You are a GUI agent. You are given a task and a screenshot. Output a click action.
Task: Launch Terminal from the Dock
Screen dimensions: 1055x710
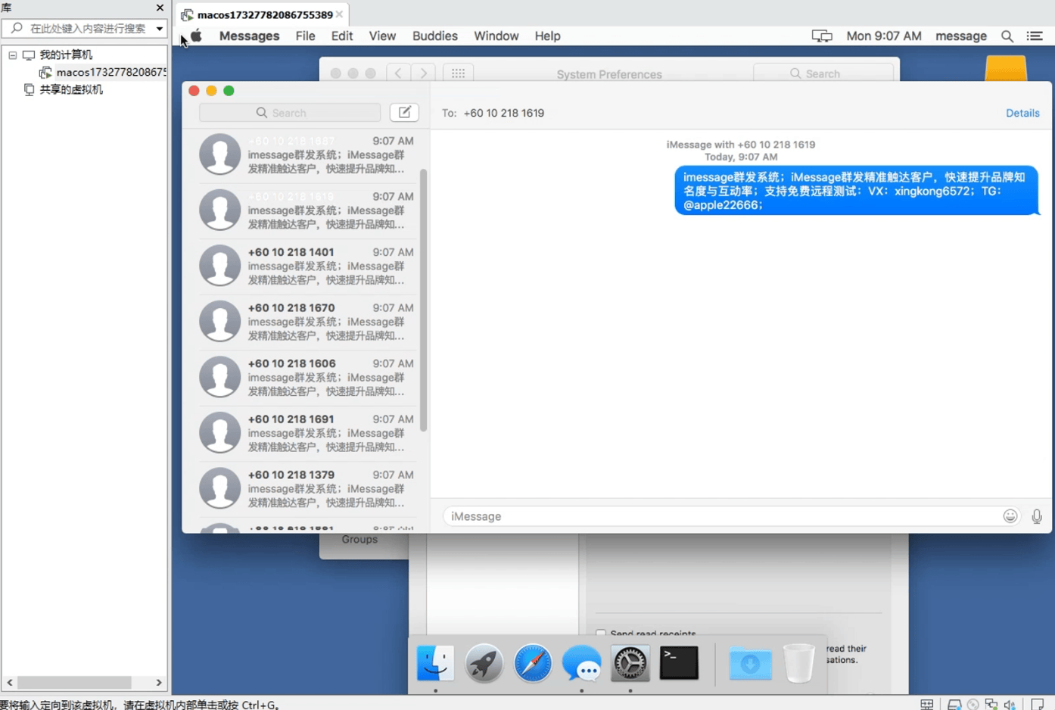679,663
